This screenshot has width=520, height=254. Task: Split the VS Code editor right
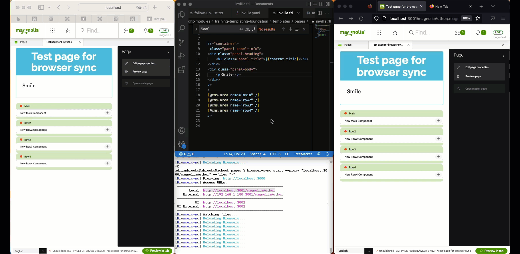(320, 13)
